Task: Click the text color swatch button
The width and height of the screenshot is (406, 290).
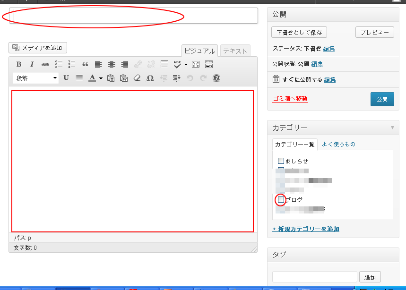Action: pyautogui.click(x=93, y=78)
